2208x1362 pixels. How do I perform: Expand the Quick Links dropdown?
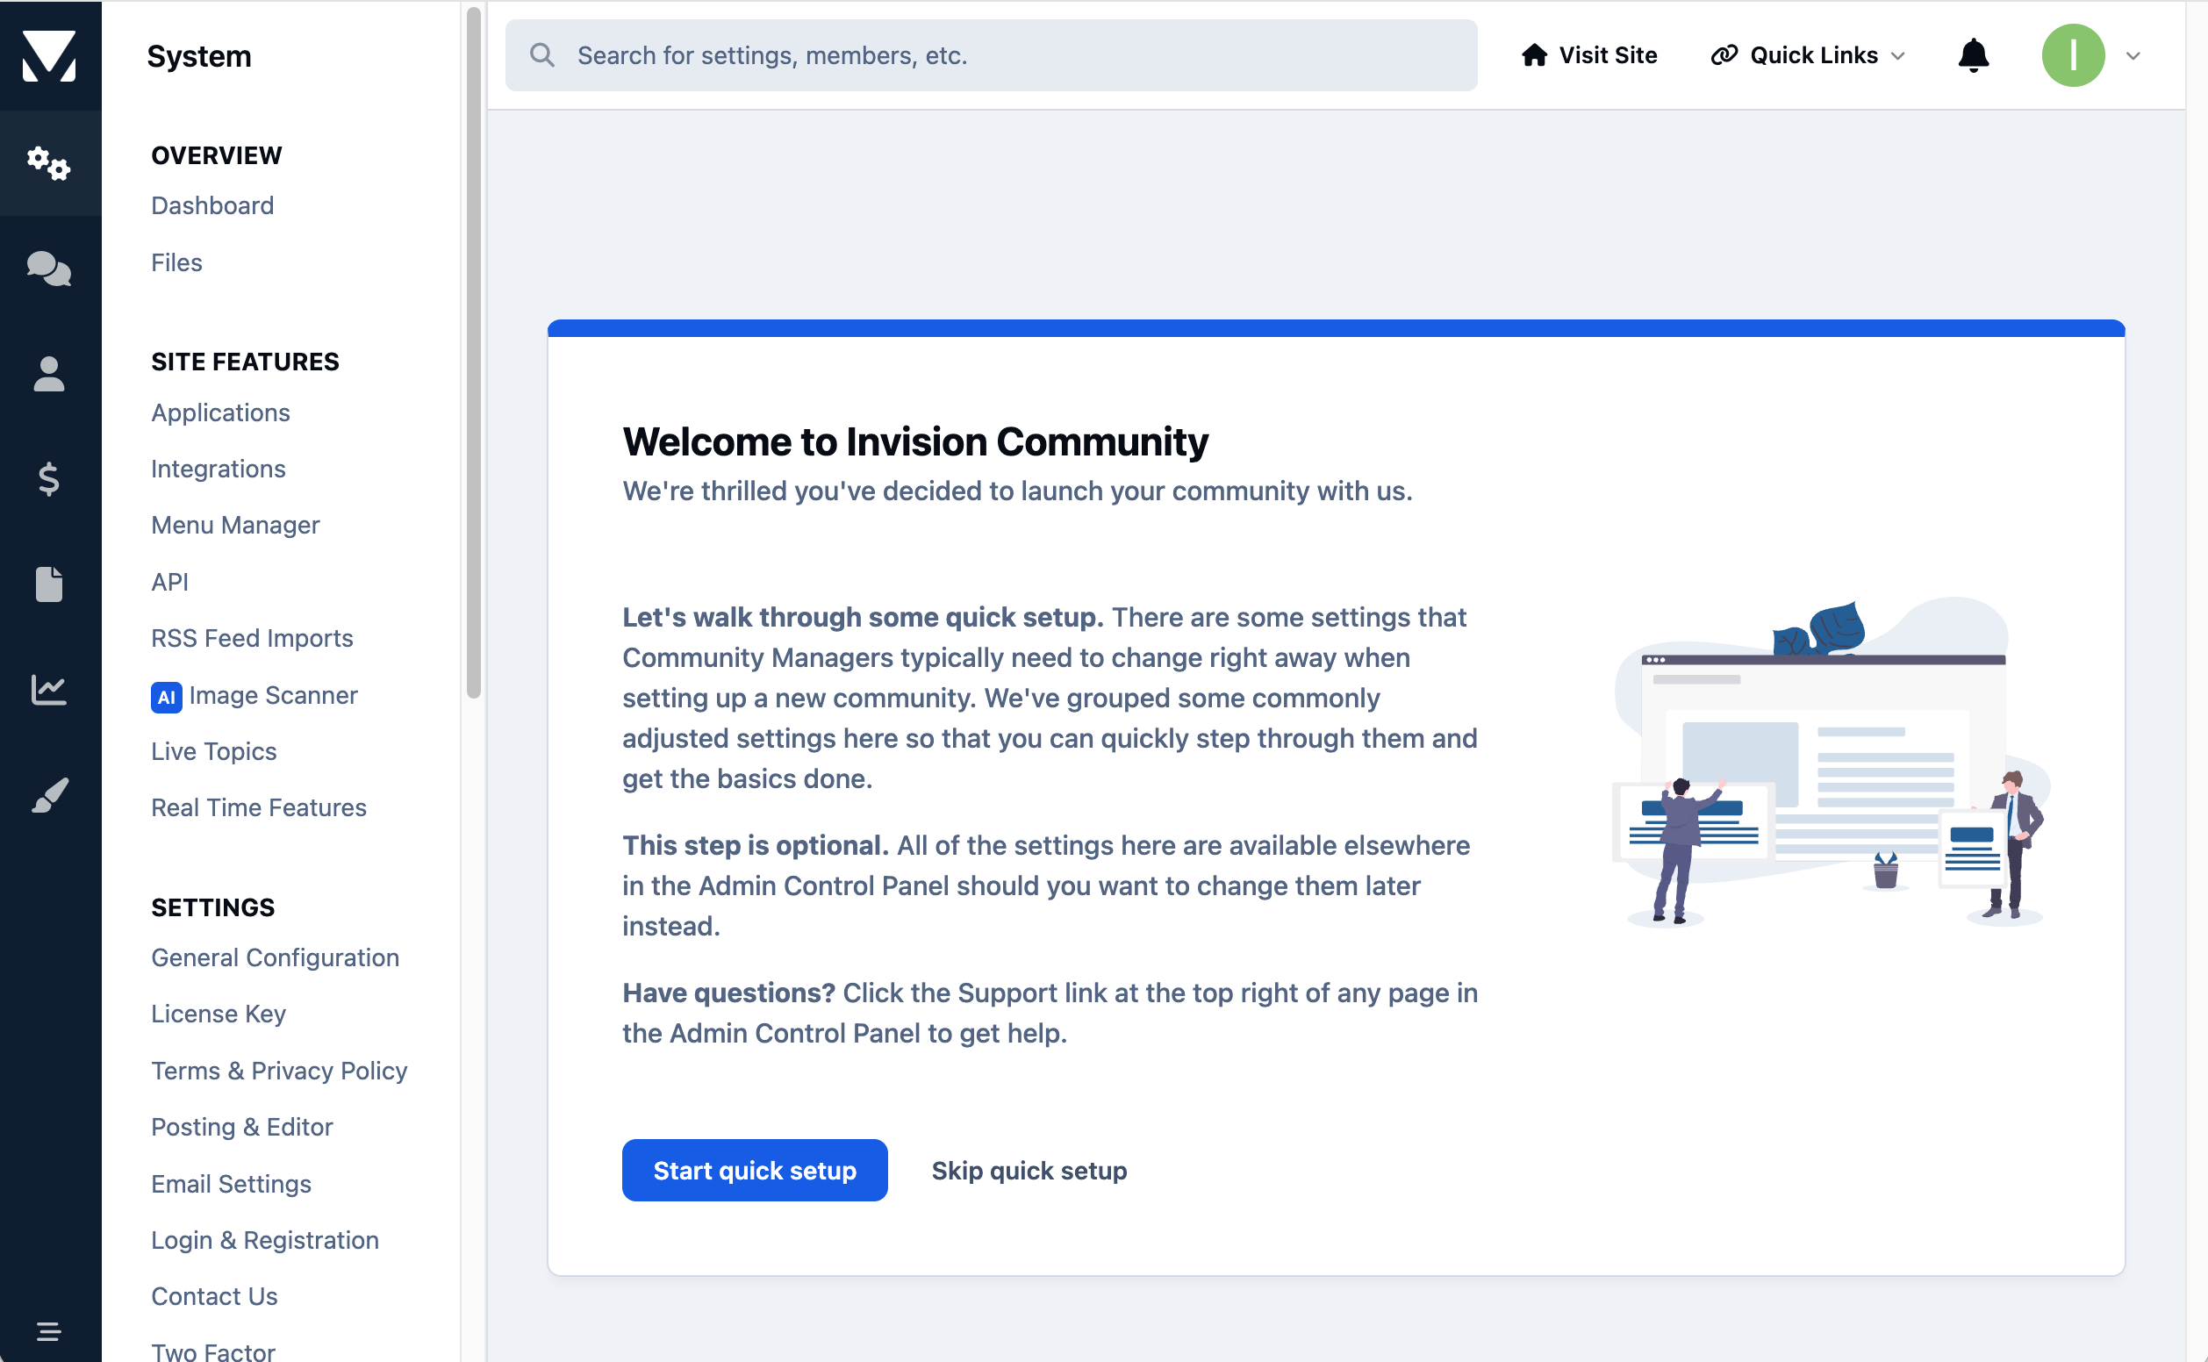pos(1808,56)
